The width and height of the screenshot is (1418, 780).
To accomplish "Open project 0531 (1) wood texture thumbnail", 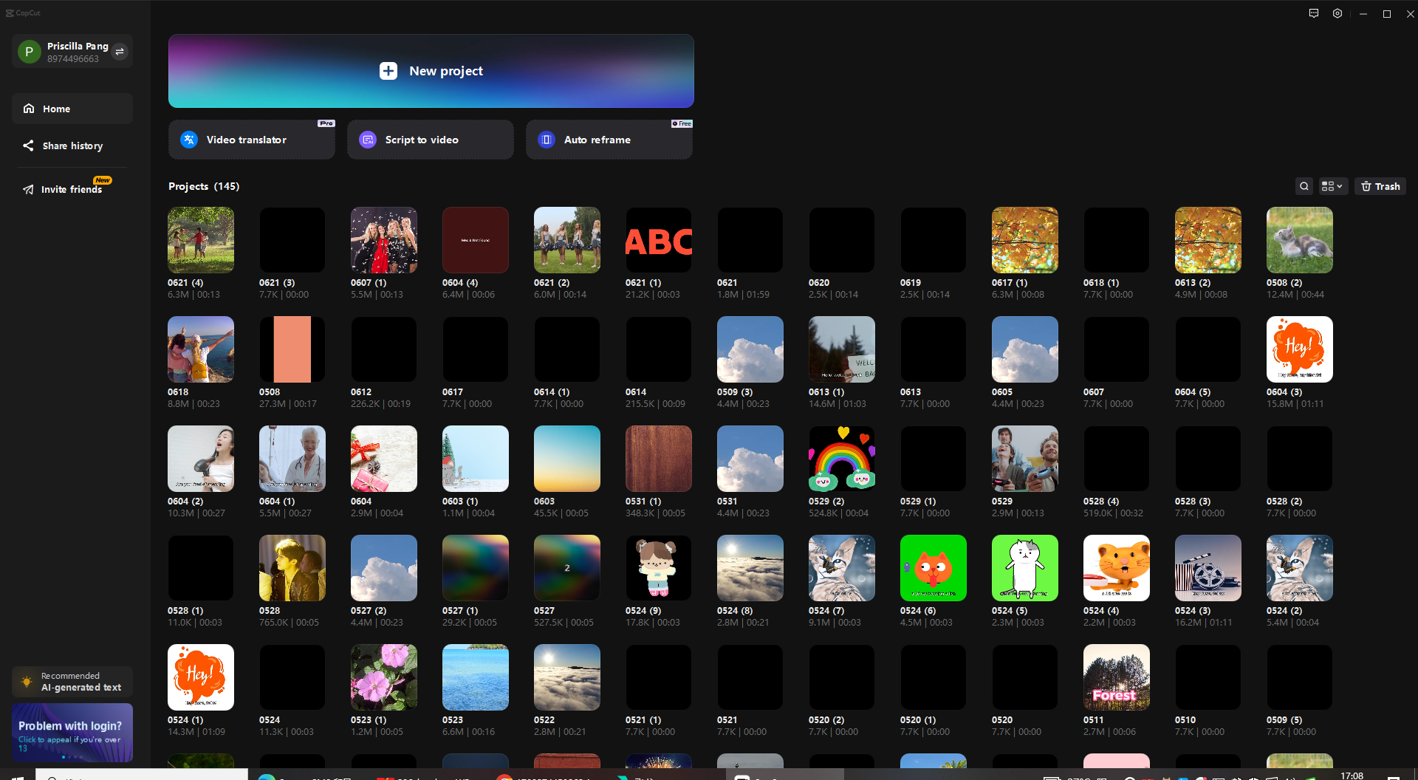I will (x=659, y=459).
